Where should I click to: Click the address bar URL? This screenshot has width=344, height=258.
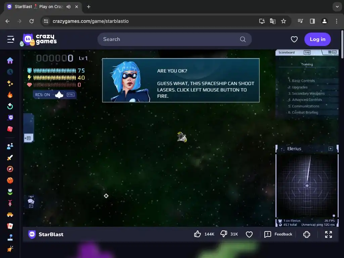tap(91, 21)
